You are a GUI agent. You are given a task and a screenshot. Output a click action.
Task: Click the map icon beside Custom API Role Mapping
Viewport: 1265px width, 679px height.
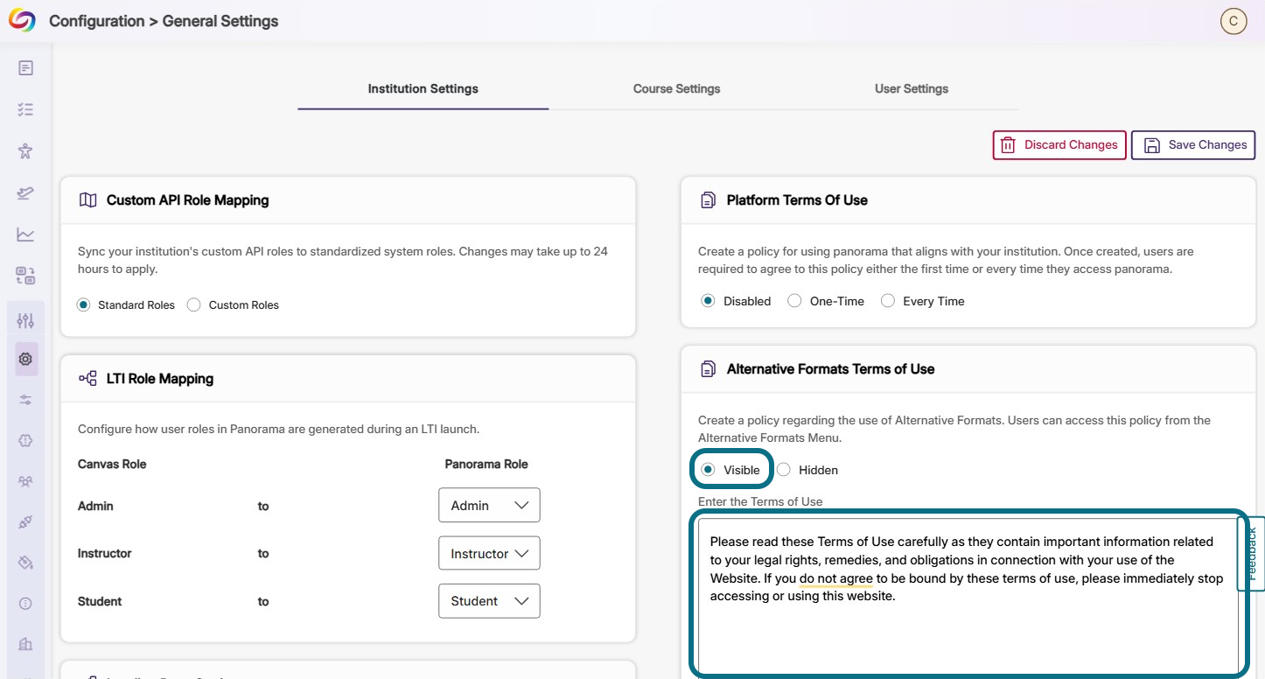(x=87, y=200)
